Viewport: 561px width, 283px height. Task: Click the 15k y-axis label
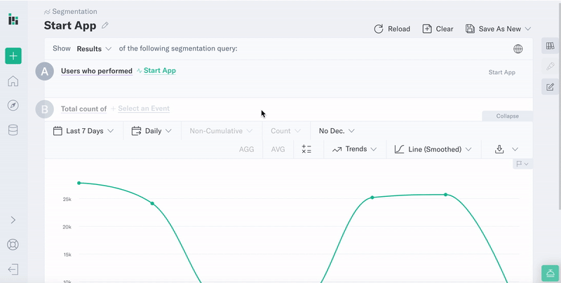point(67,255)
